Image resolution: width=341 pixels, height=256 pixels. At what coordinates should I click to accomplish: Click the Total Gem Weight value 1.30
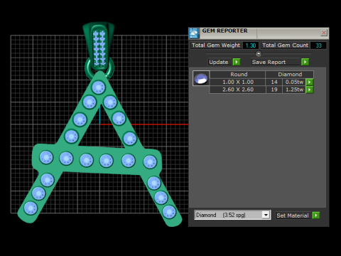tap(251, 46)
